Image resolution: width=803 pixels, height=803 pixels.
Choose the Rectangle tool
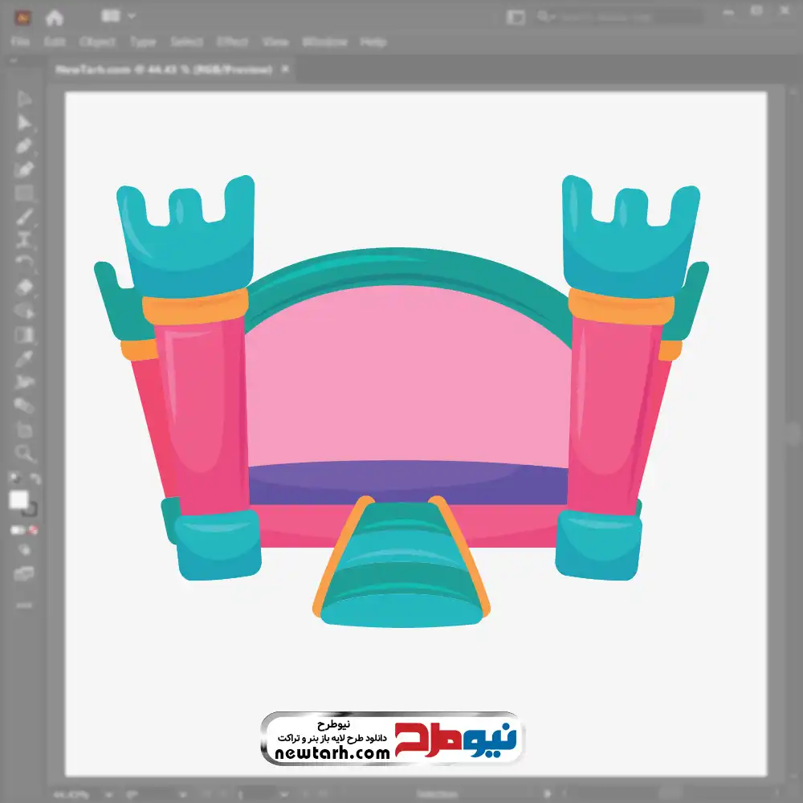24,193
